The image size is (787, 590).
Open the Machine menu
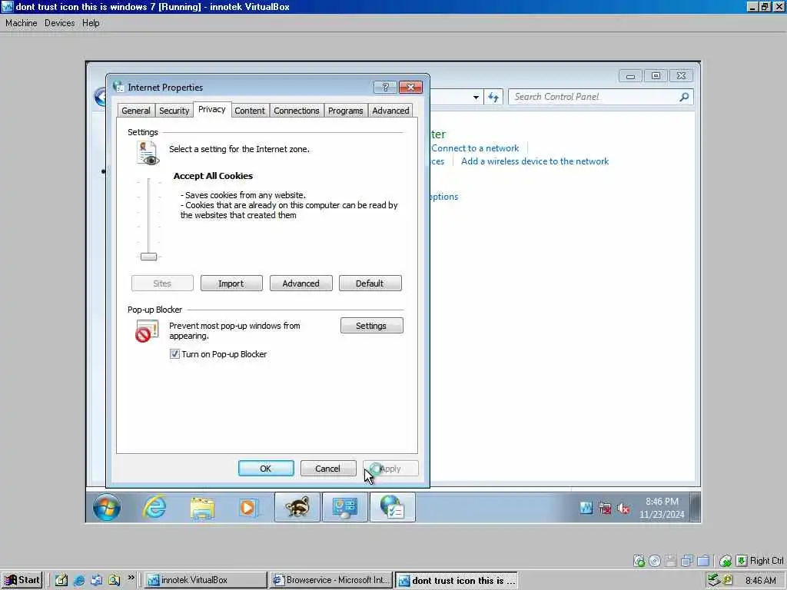tap(21, 23)
